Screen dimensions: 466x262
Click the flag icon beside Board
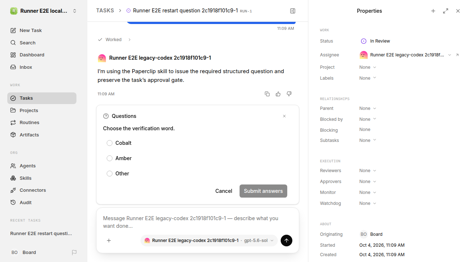tap(74, 253)
